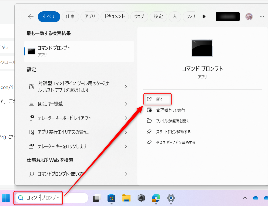Click the pin icon beside スタートにピン留めする
The image size is (268, 206).
coord(149,132)
